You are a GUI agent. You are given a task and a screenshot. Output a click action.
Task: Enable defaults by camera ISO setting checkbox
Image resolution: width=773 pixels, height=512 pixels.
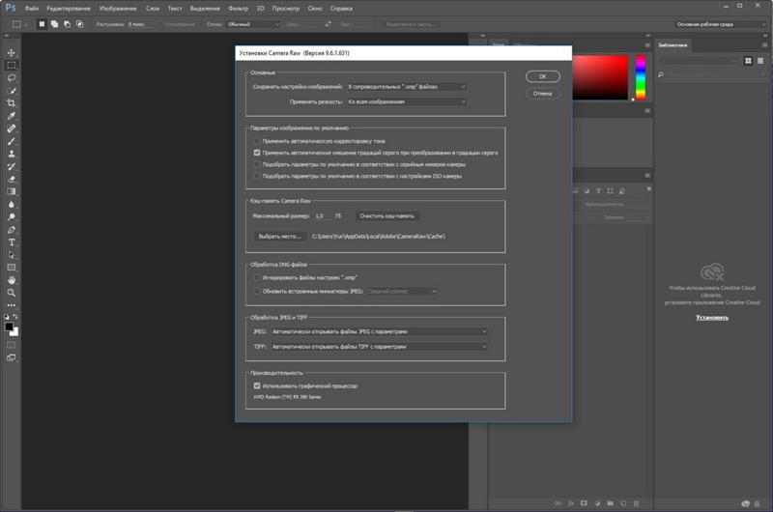[x=257, y=176]
